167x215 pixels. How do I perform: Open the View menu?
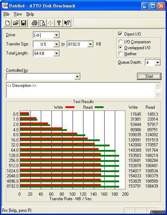point(18,14)
